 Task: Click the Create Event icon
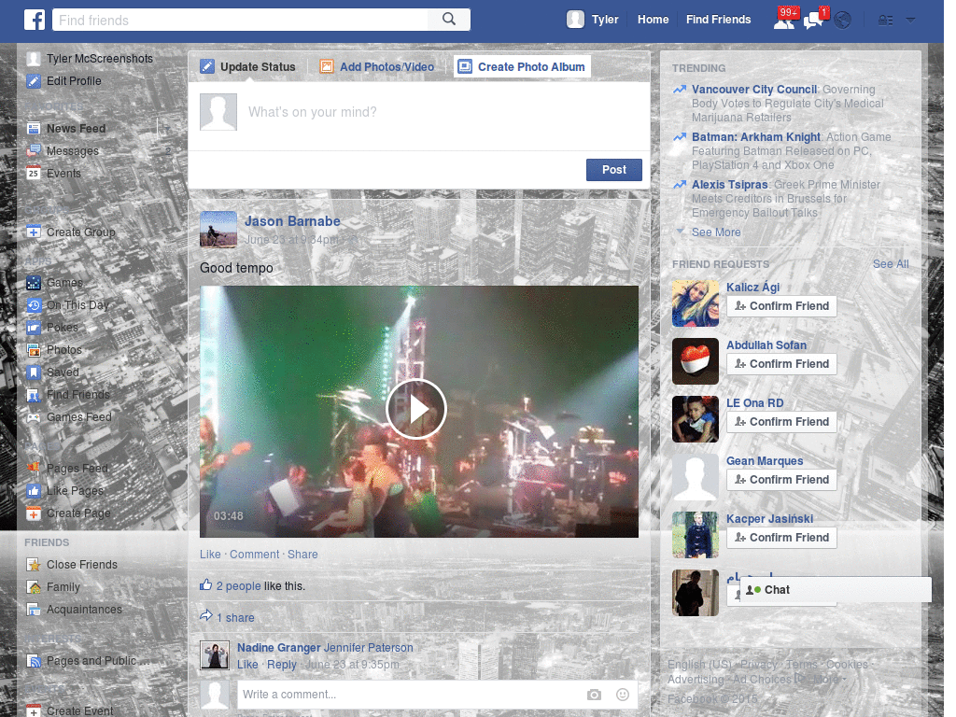coord(34,710)
